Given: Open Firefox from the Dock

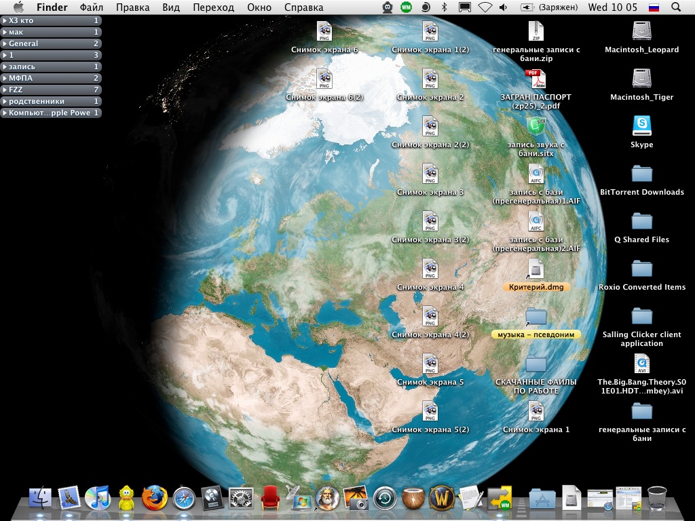Looking at the screenshot, I should [x=155, y=497].
